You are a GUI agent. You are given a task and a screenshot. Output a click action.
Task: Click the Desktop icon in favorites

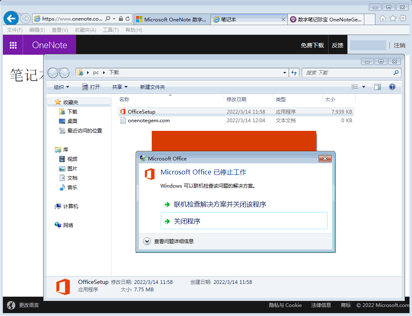click(x=62, y=121)
